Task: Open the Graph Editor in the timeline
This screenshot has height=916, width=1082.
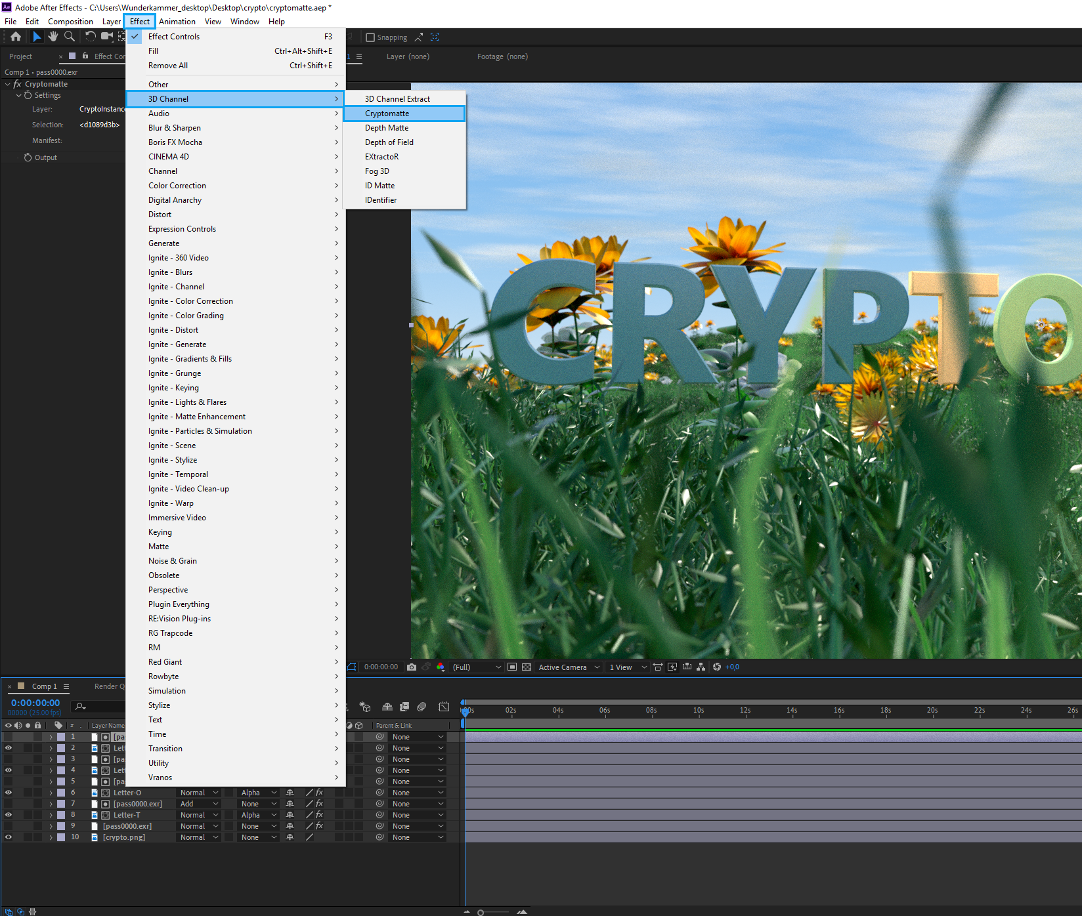Action: tap(444, 707)
